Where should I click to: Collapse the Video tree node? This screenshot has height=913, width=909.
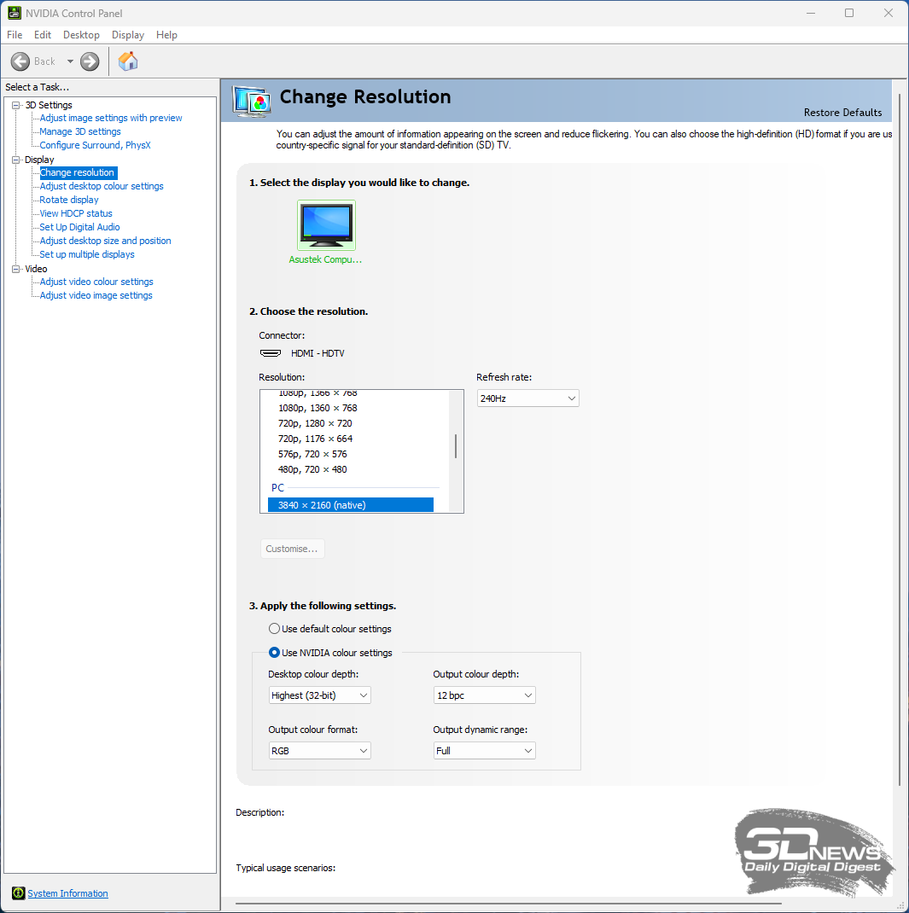coord(15,269)
